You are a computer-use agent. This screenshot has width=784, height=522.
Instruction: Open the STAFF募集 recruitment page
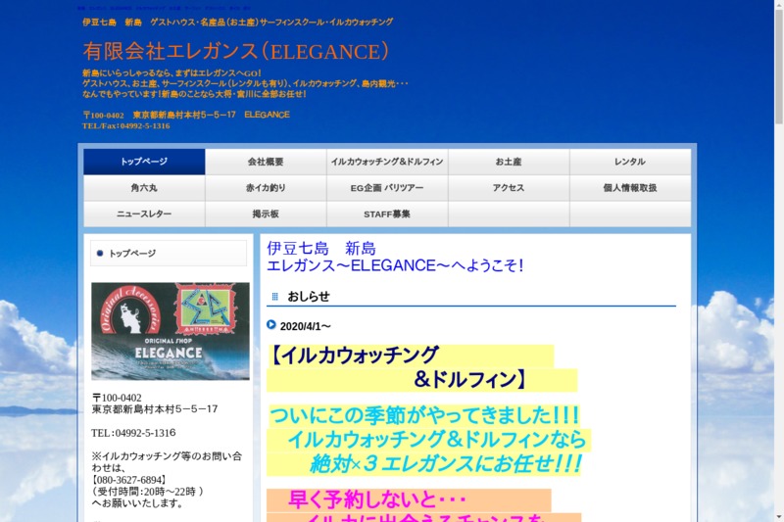[x=387, y=214]
